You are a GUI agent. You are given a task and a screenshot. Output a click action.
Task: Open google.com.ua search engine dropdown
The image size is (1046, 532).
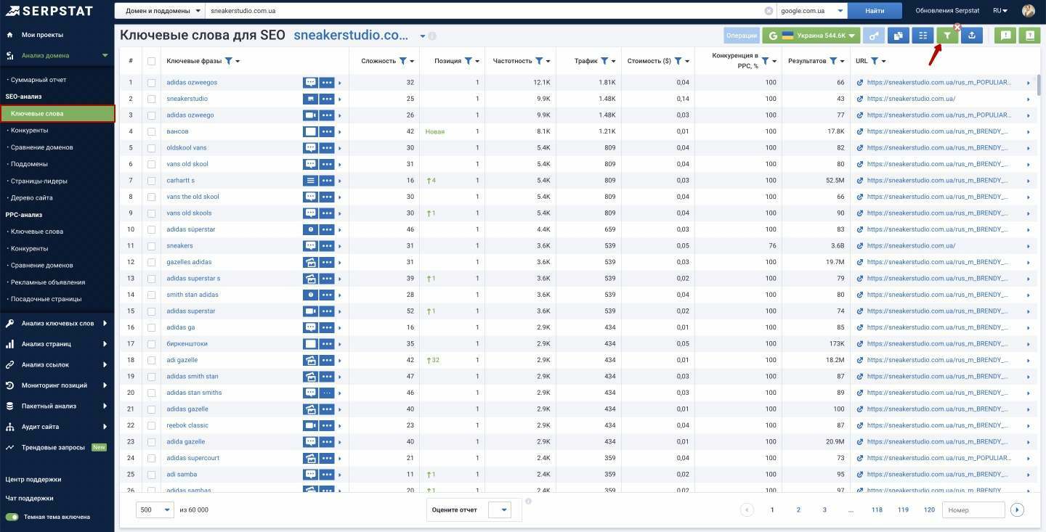coord(812,11)
